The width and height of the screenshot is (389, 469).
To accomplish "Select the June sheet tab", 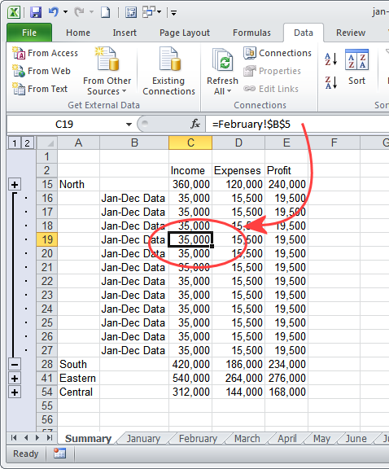I will coord(356,439).
